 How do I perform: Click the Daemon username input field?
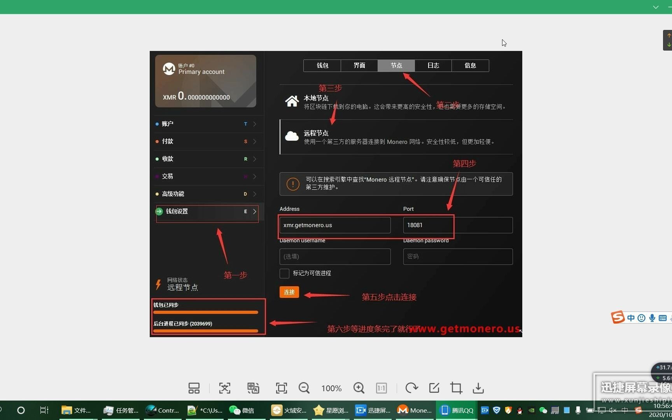click(335, 257)
